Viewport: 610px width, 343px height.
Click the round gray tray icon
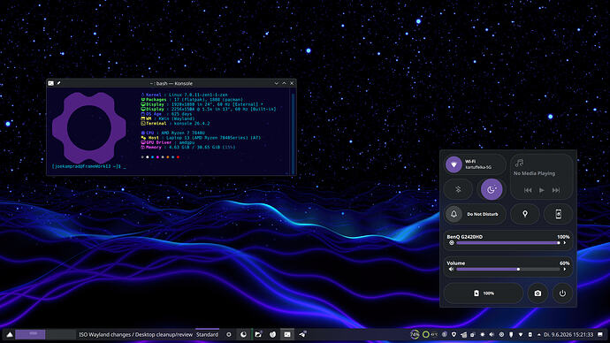(445, 334)
